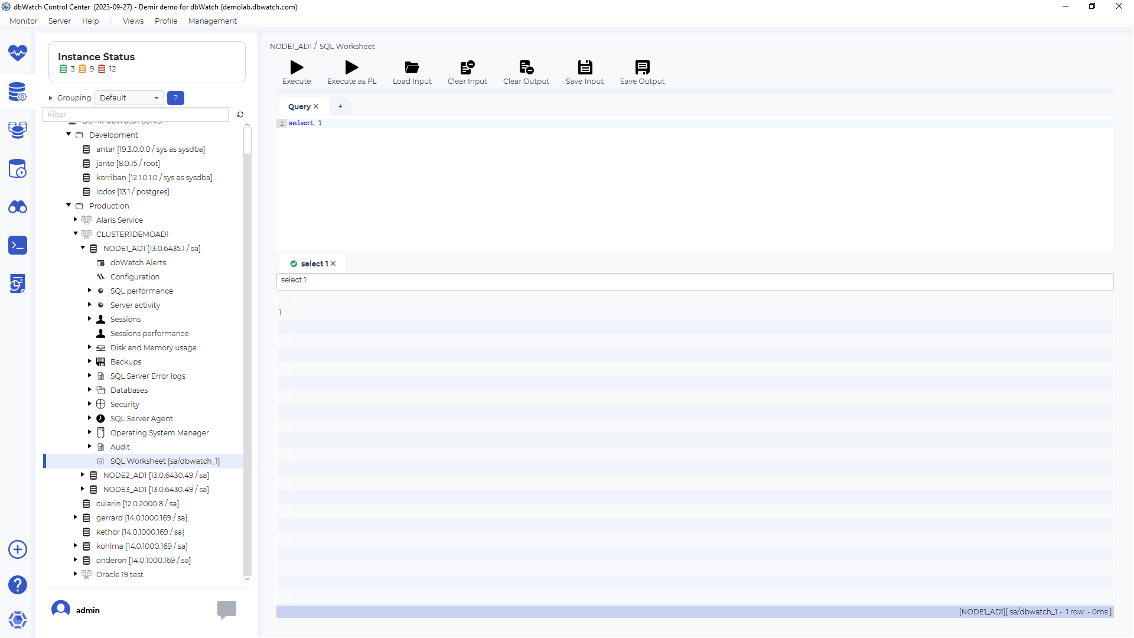Click the Instance Status panel

[147, 62]
